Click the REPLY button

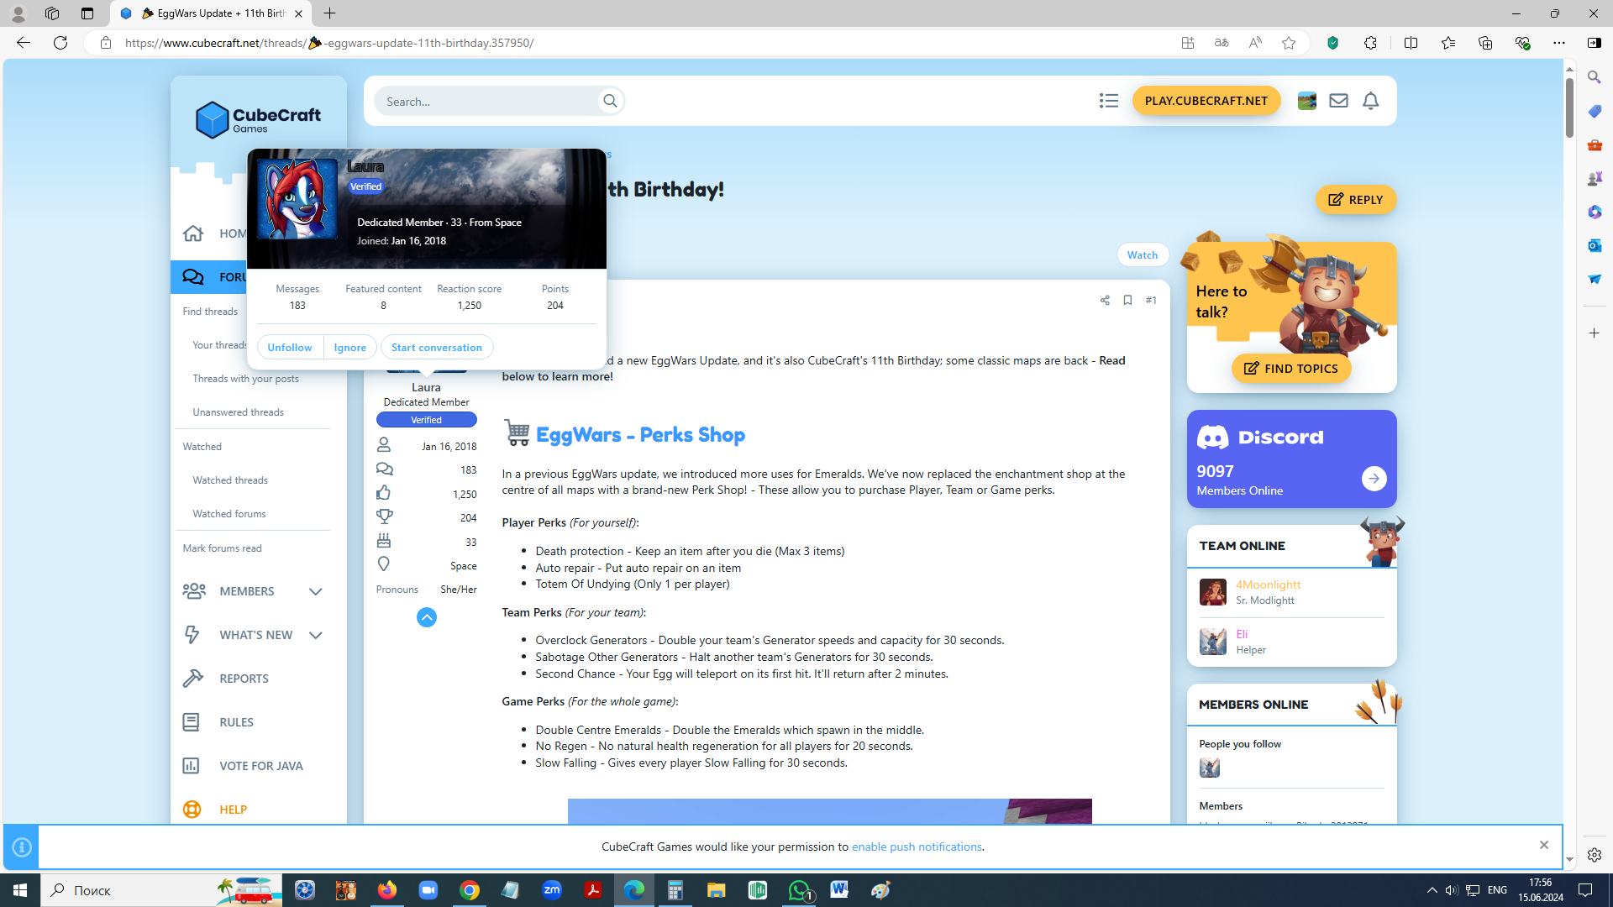click(x=1355, y=200)
